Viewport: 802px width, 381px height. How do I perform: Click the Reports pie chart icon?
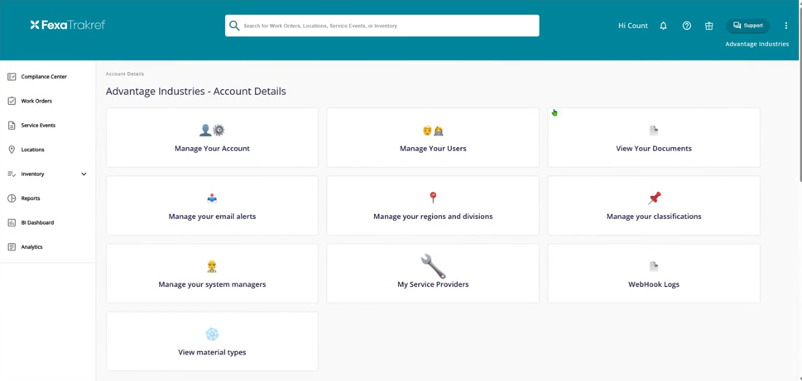click(12, 198)
